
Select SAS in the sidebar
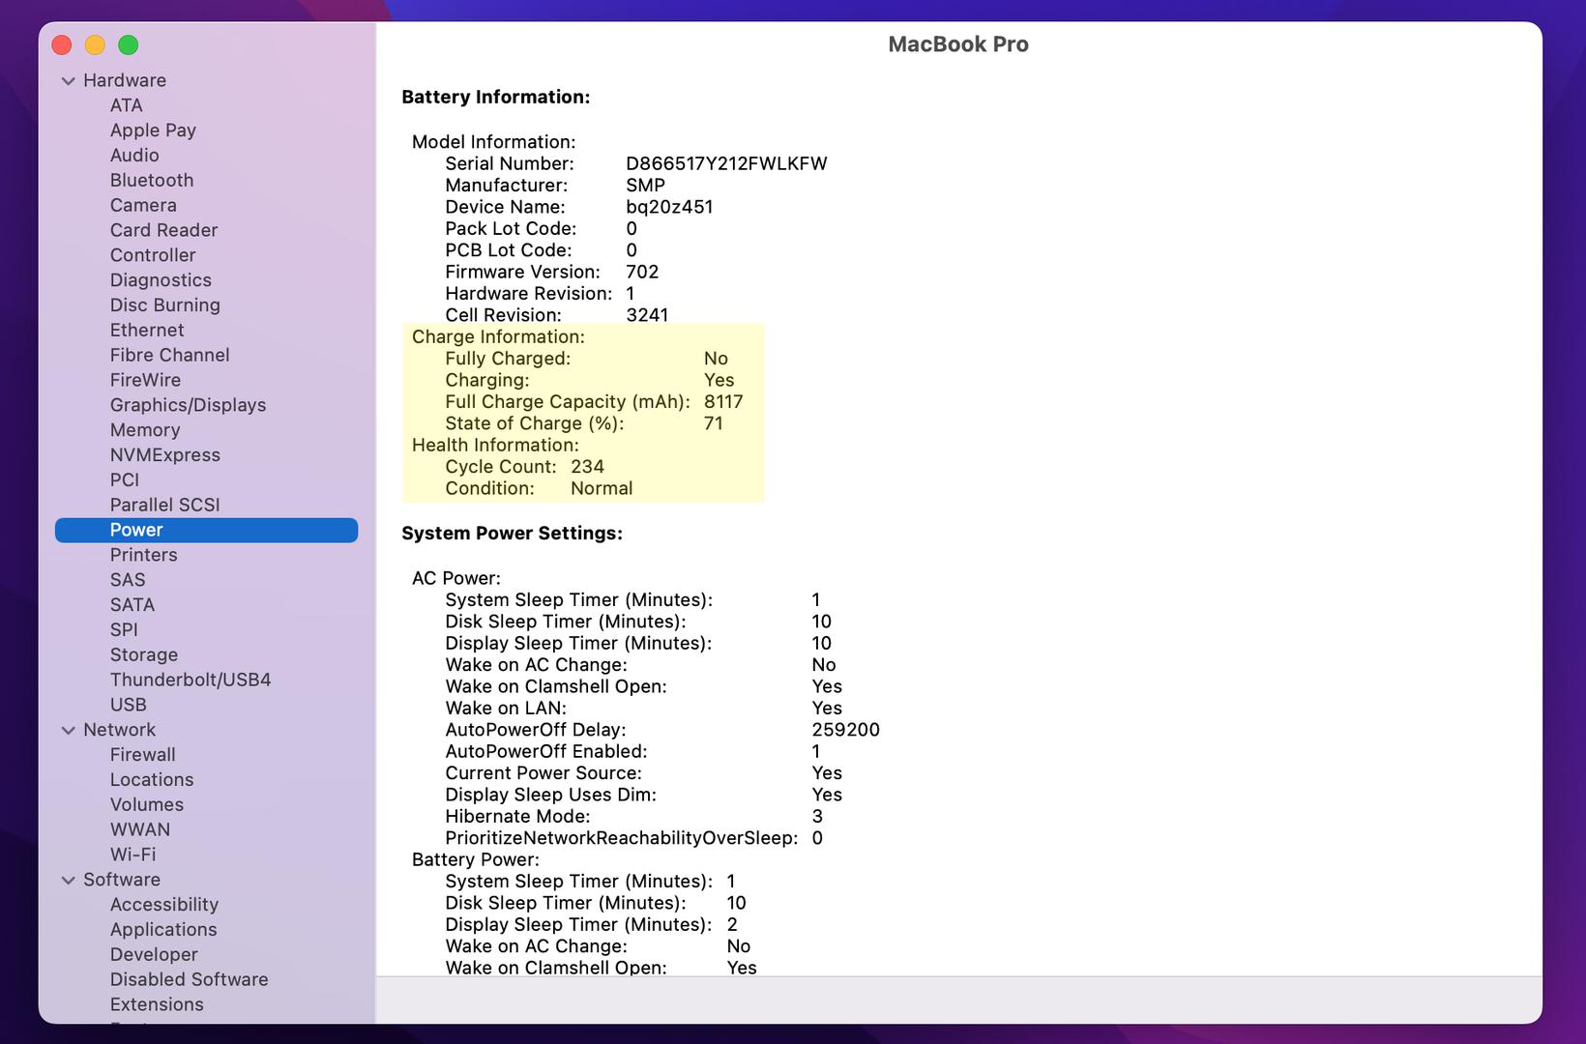point(128,581)
